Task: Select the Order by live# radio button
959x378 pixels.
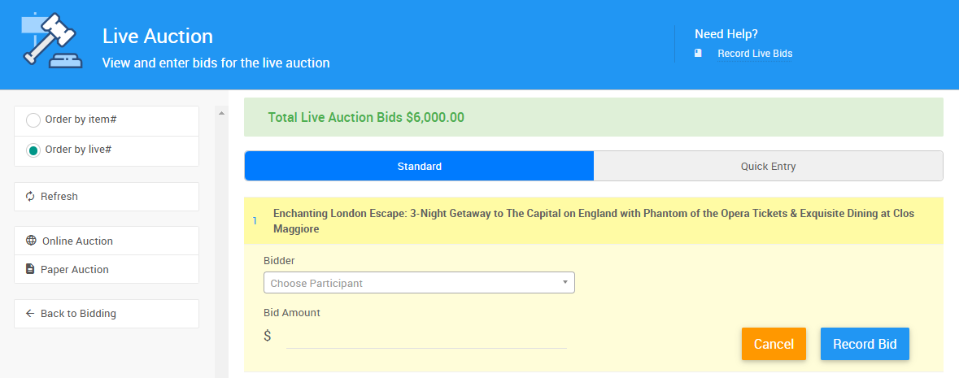Action: point(33,150)
